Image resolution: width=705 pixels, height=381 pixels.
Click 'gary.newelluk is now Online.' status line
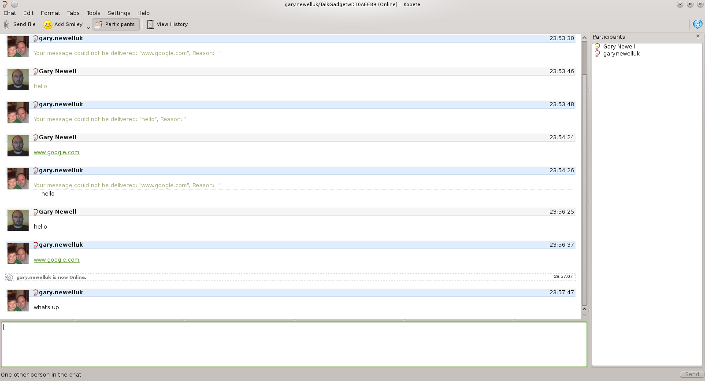51,277
